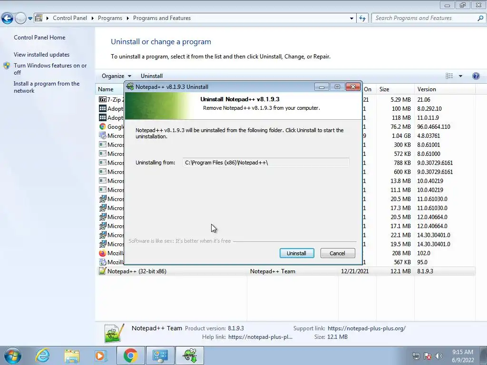Click the 76.2 MB size cell
This screenshot has height=365, width=487.
click(x=400, y=126)
